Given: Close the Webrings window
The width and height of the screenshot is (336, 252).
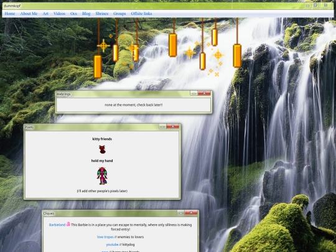Looking at the screenshot, I should [204, 93].
